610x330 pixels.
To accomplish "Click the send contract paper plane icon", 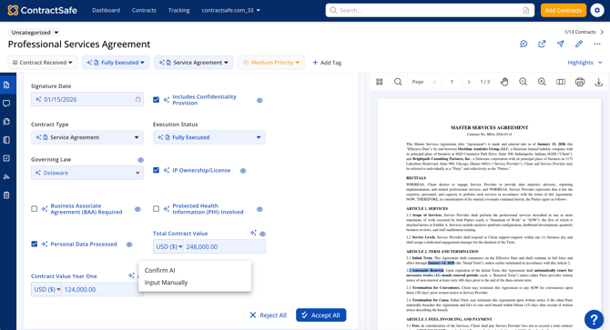I will (x=561, y=44).
